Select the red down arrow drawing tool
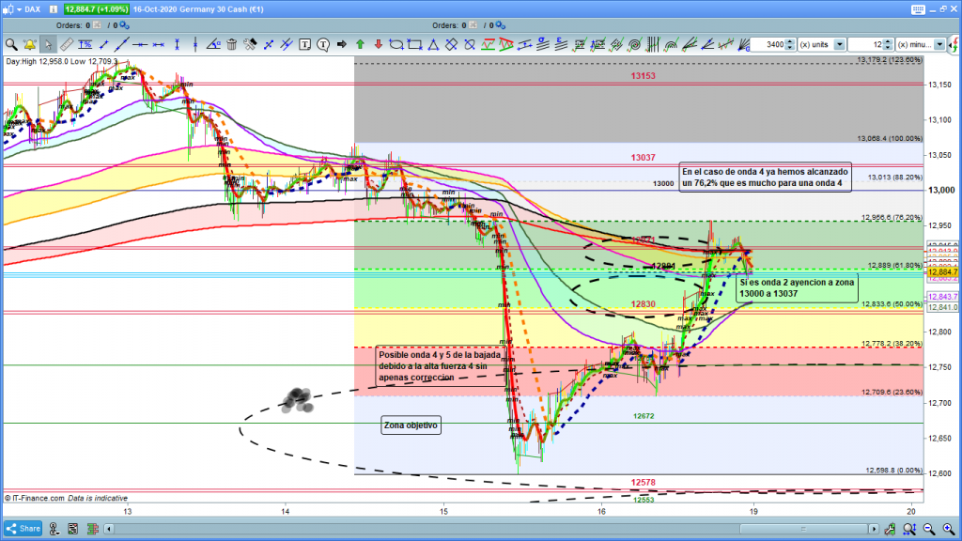 click(377, 44)
